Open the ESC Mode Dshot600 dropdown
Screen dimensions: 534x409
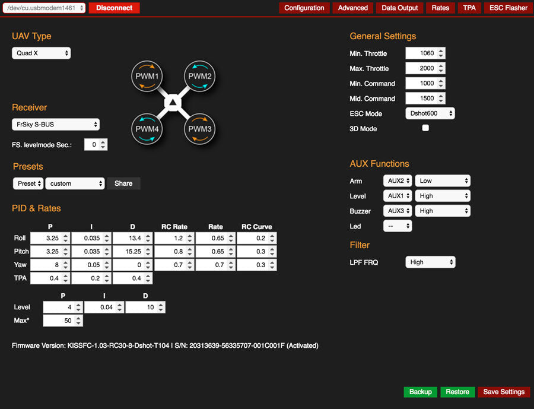[430, 113]
